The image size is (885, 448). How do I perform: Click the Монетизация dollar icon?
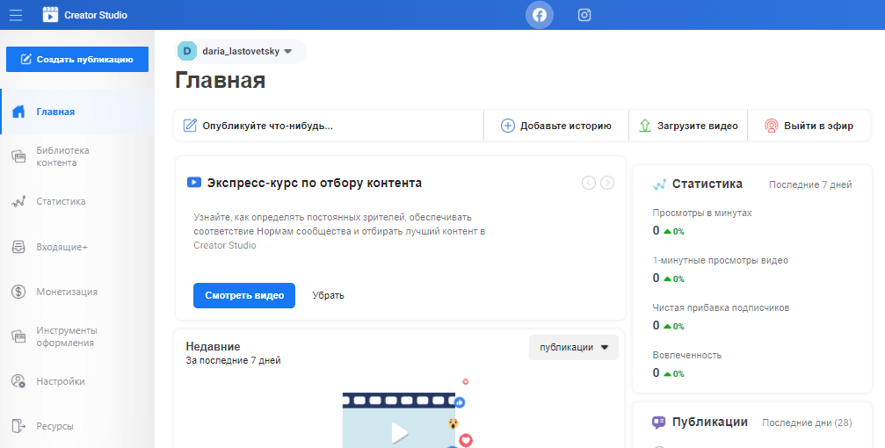18,292
